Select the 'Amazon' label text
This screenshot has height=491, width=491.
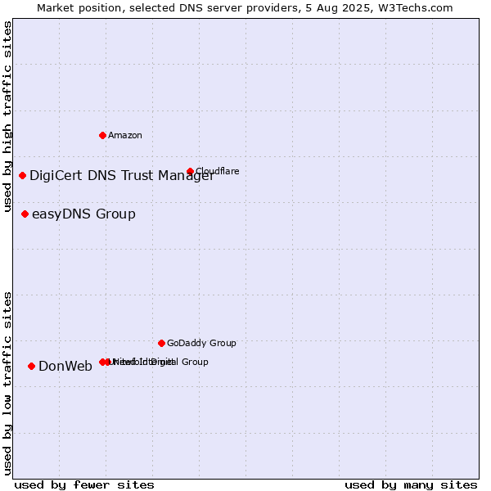[125, 135]
